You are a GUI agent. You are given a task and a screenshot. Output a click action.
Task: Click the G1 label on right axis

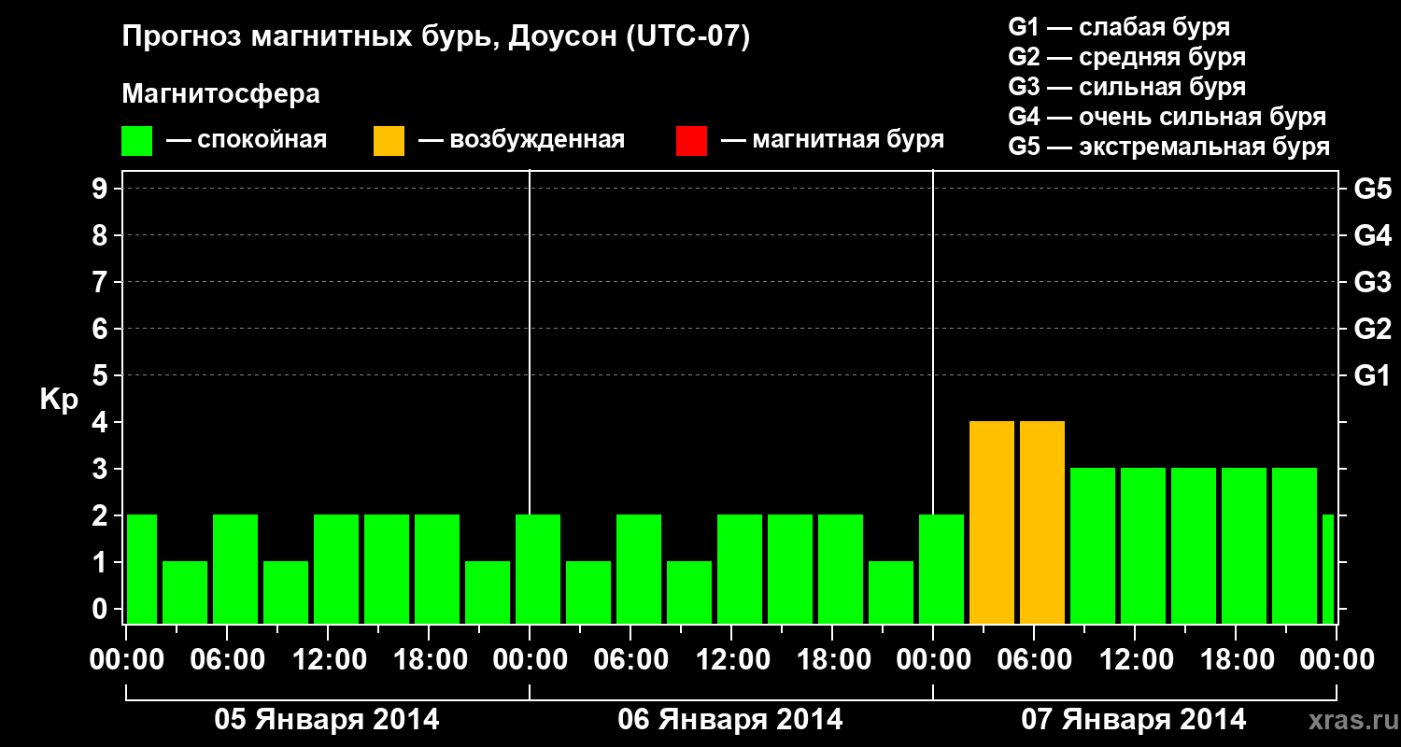pyautogui.click(x=1372, y=376)
